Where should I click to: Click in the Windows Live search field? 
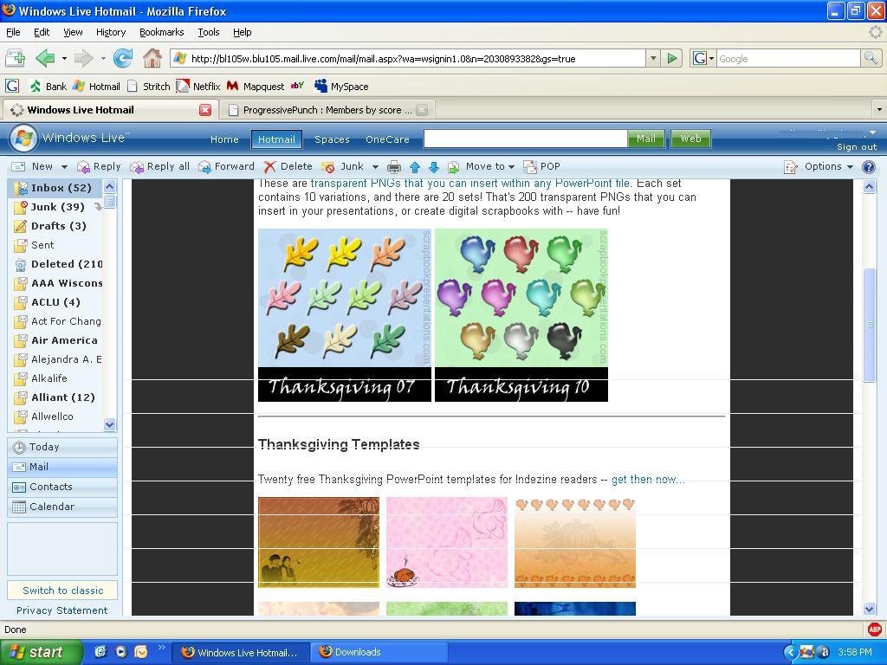526,139
